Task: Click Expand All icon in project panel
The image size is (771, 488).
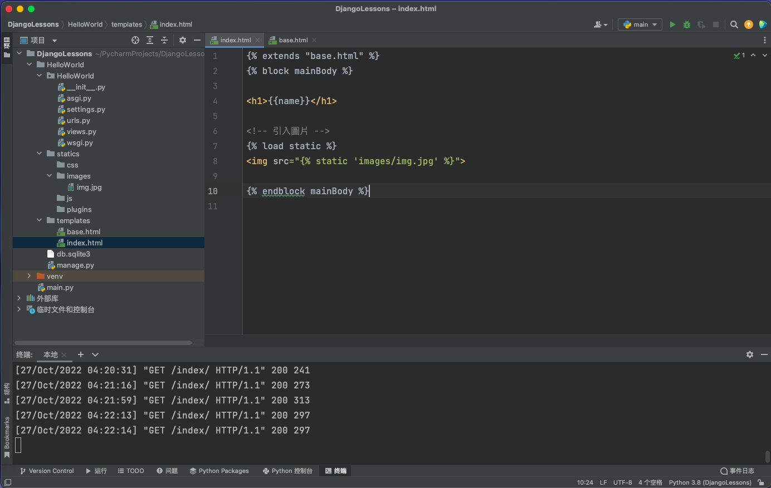Action: [150, 40]
